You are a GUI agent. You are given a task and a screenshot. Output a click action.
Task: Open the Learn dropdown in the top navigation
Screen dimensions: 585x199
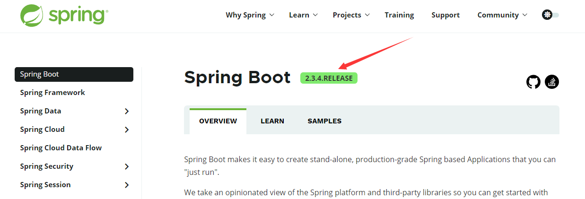pos(303,15)
